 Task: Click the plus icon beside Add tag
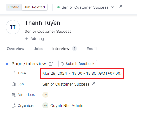coord(27,39)
